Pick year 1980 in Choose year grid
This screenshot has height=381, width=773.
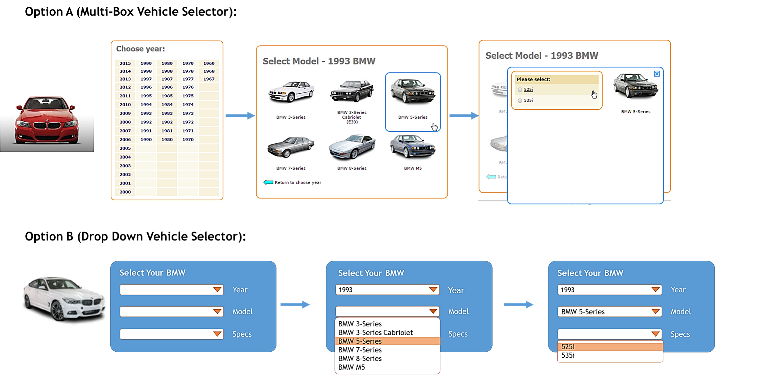(x=167, y=140)
